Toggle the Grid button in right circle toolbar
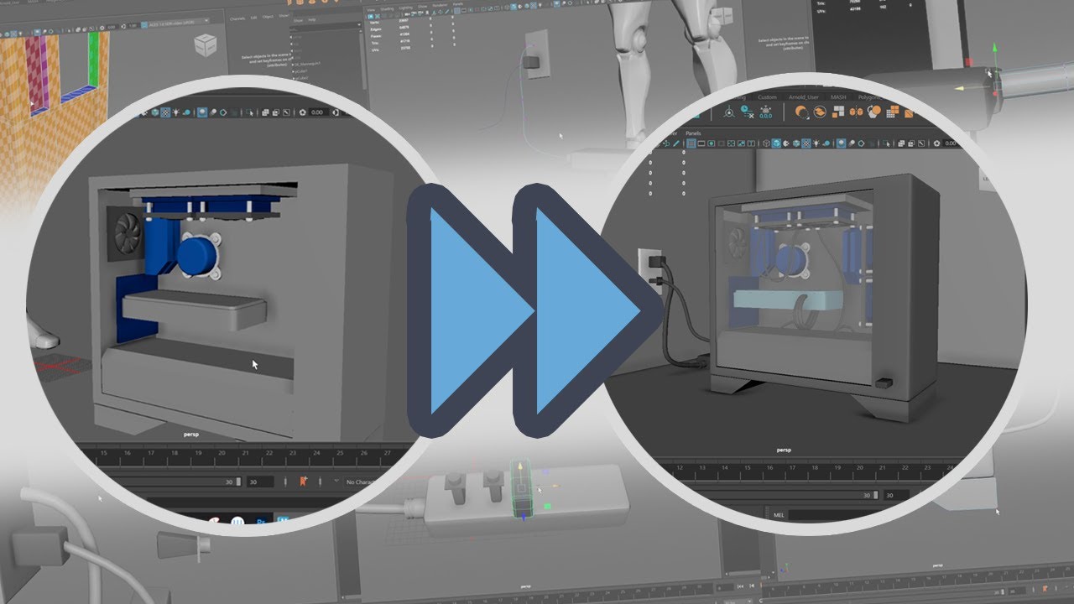 click(691, 143)
